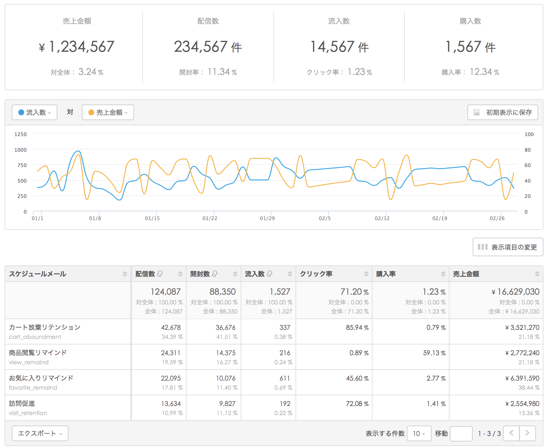The width and height of the screenshot is (548, 448).
Task: Sort by クリック率 column arrows
Action: [x=366, y=274]
